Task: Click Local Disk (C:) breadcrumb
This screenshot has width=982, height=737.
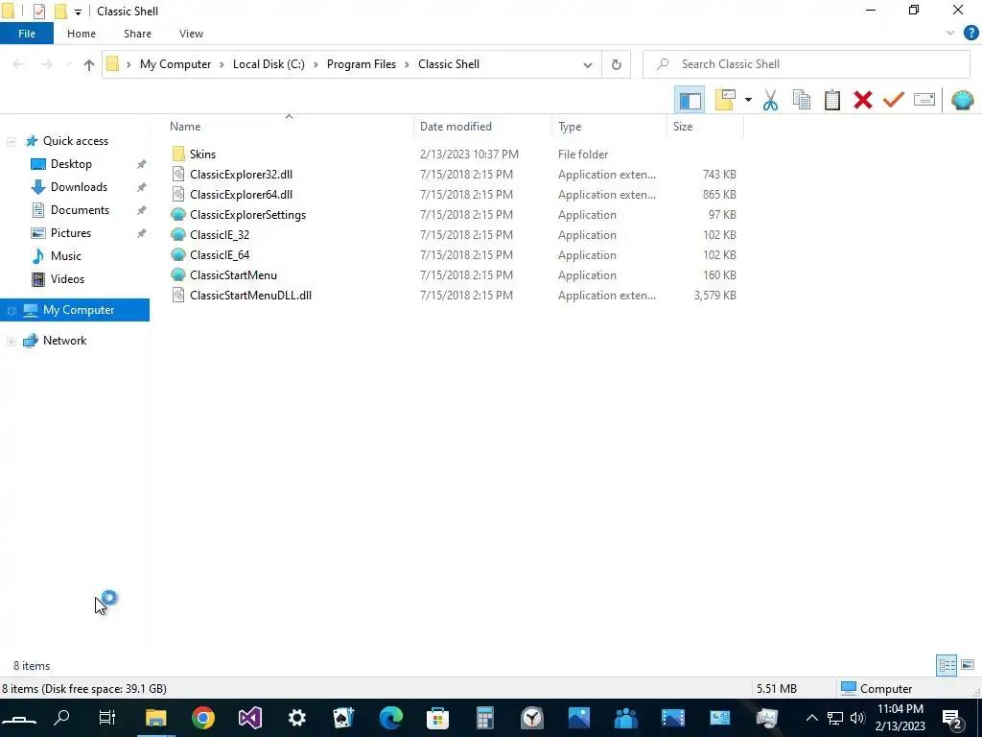Action: coord(269,64)
